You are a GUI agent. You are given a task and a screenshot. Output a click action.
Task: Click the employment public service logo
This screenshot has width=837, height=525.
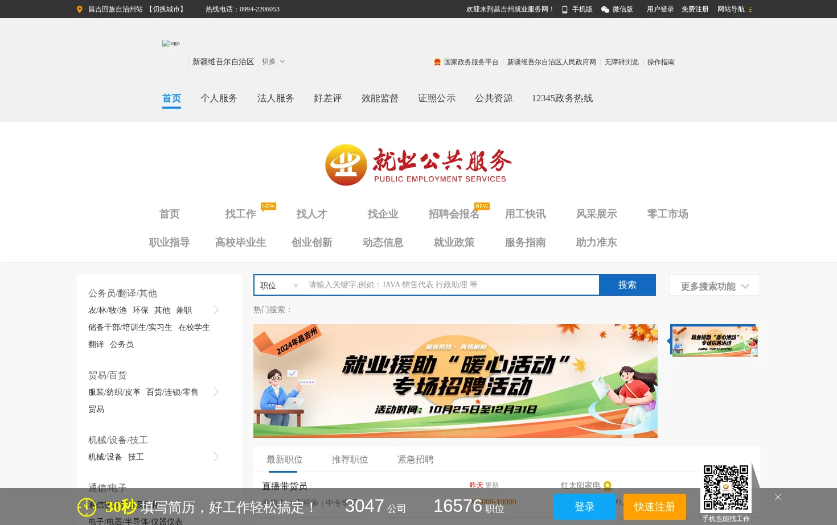coord(419,164)
